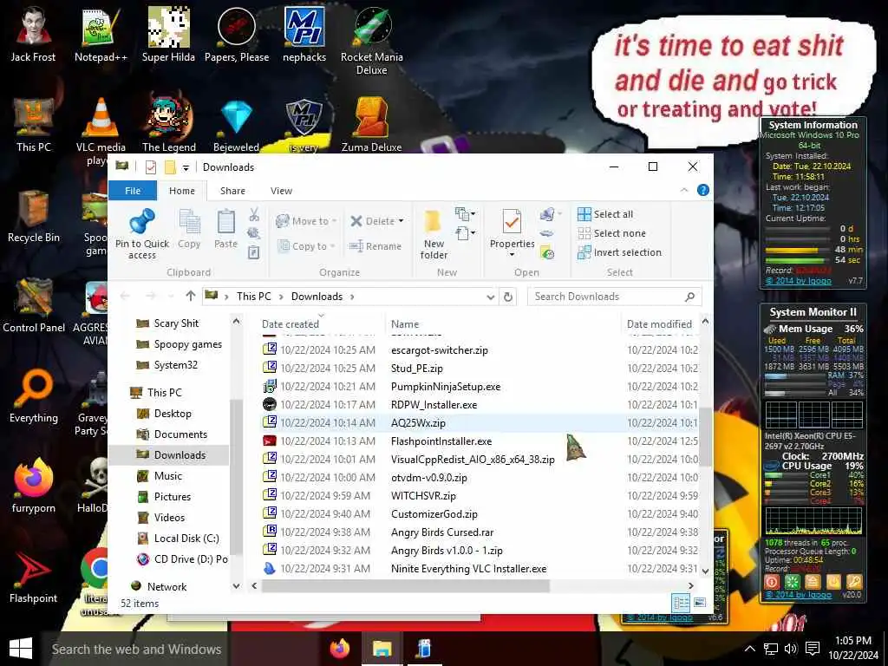Open the Windows Start menu
This screenshot has width=888, height=666.
click(x=21, y=649)
